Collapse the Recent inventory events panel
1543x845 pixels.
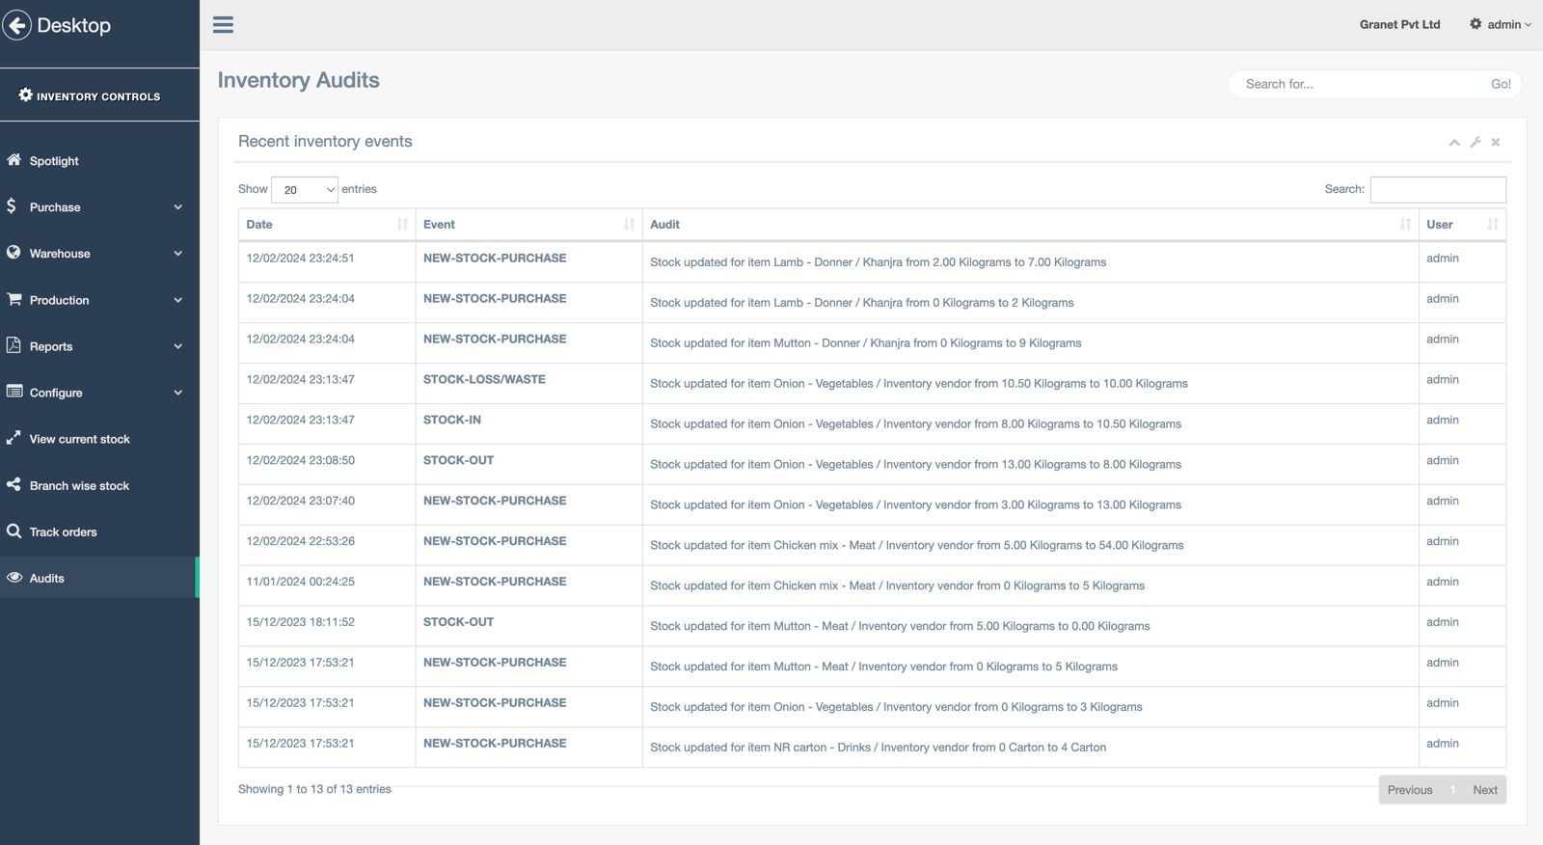1454,143
